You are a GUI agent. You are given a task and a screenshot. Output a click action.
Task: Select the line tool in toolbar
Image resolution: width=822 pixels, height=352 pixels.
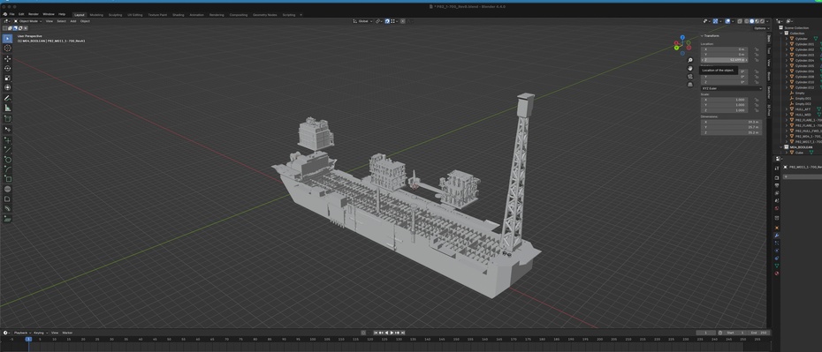(x=7, y=150)
